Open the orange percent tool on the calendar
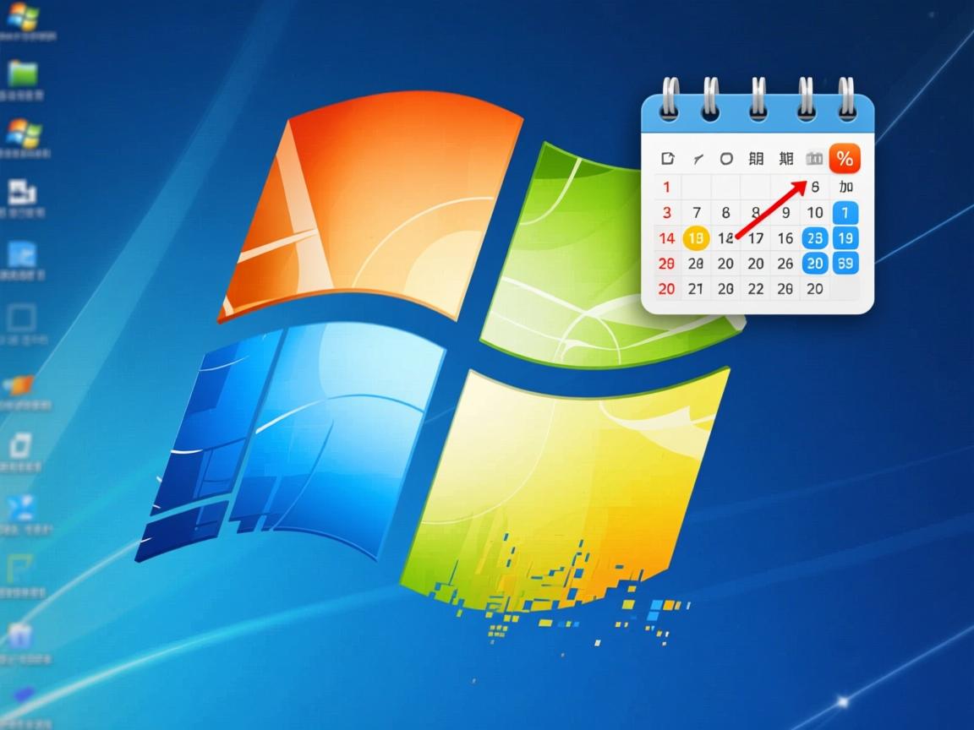The width and height of the screenshot is (974, 730). pos(843,157)
